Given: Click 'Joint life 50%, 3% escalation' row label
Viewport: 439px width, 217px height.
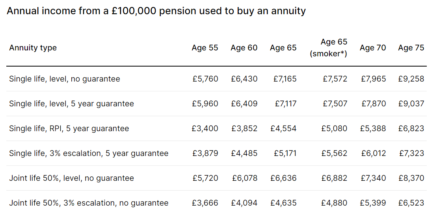Looking at the screenshot, I should 89,203.
